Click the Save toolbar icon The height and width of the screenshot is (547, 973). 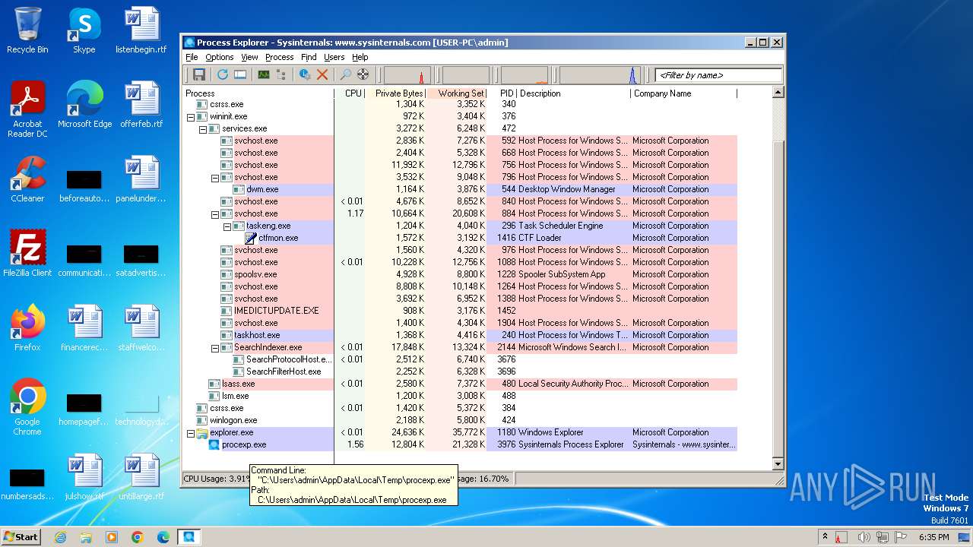pos(199,74)
